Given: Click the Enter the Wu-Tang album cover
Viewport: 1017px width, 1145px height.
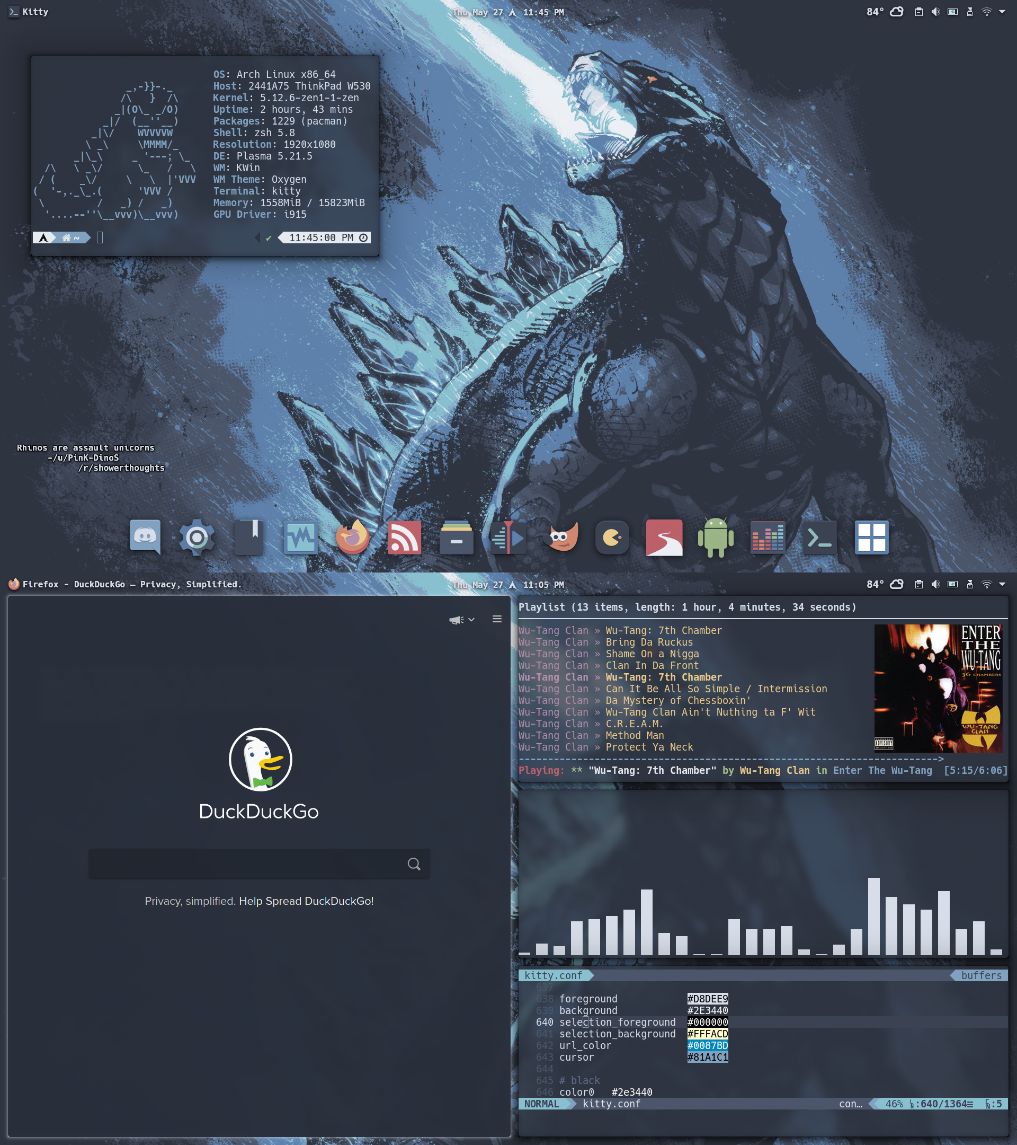Looking at the screenshot, I should tap(938, 688).
